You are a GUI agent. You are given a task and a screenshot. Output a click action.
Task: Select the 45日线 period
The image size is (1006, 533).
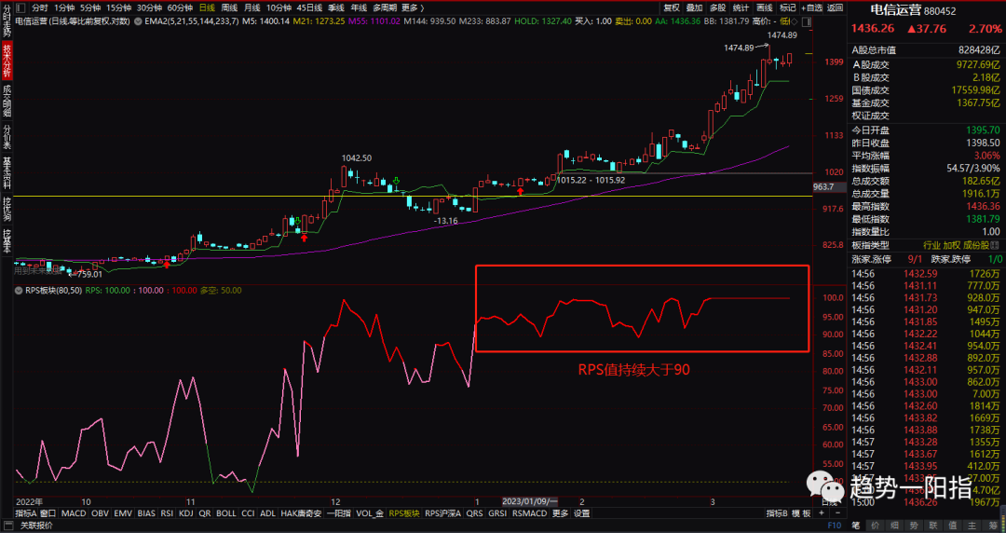309,7
